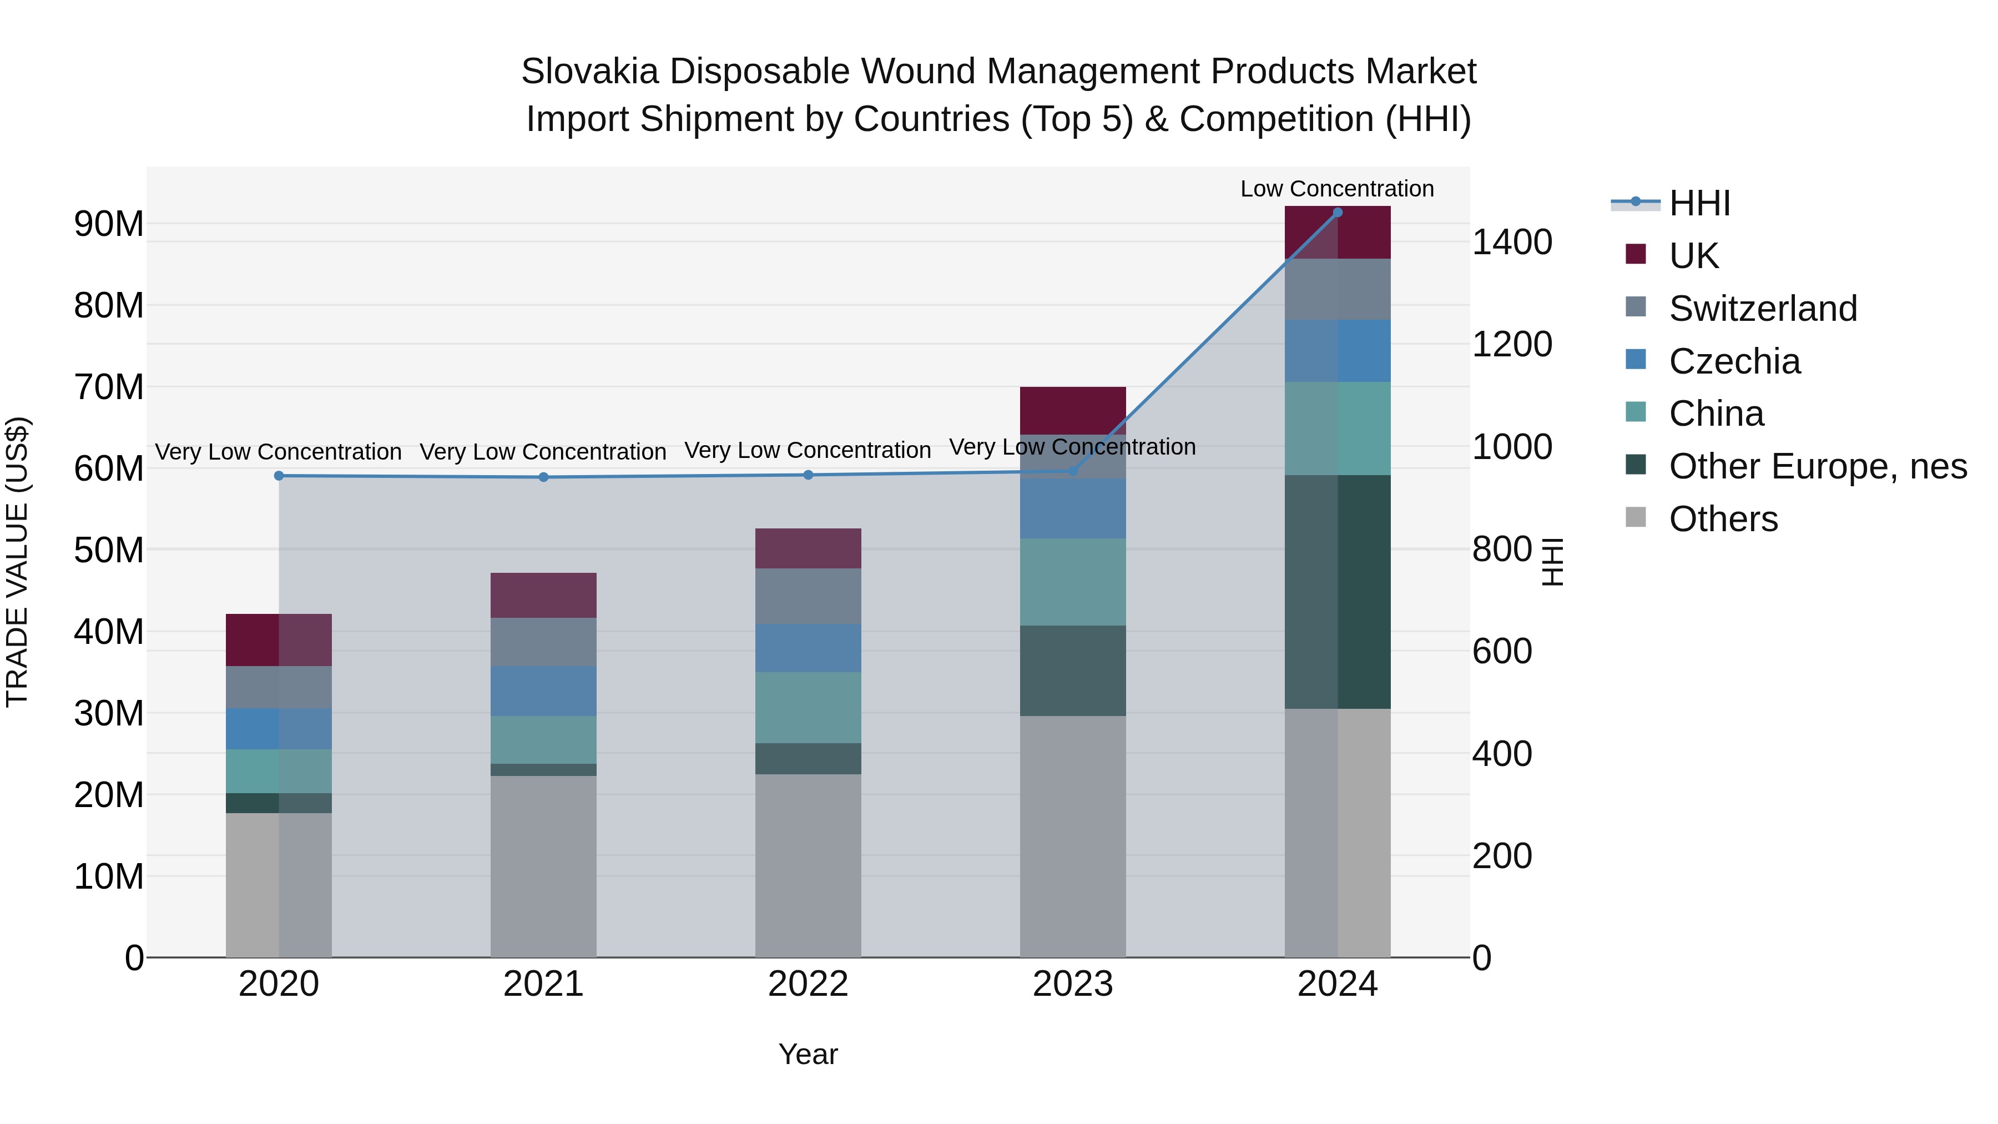Viewport: 1998px width, 1124px height.
Task: Click the 2022 Very Low Concentration label
Action: tap(808, 450)
